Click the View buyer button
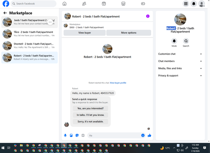The width and height of the screenshot is (210, 153). (84, 33)
